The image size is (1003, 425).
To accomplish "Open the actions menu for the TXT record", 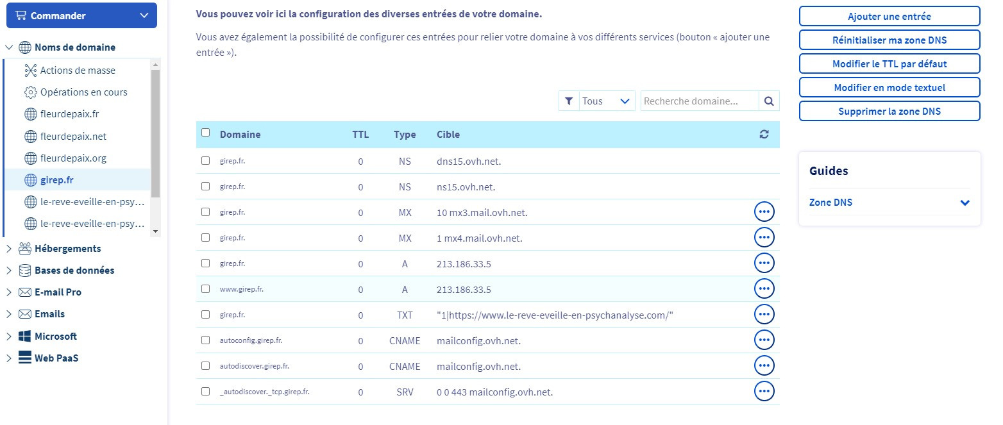I will click(x=764, y=314).
